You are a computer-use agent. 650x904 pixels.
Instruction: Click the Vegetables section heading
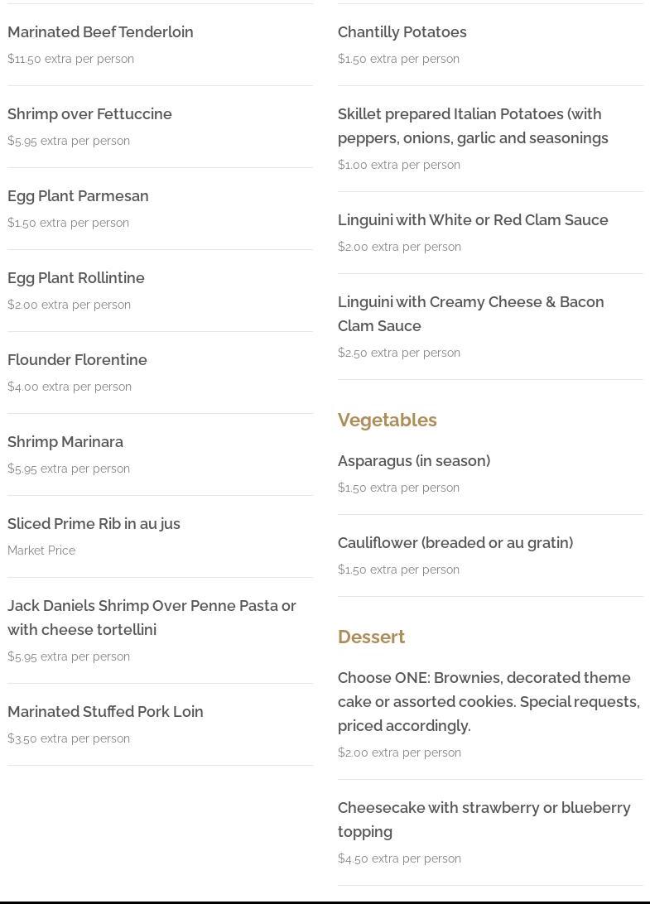pos(387,420)
